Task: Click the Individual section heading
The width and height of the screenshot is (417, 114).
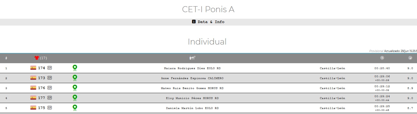Action: pyautogui.click(x=207, y=42)
